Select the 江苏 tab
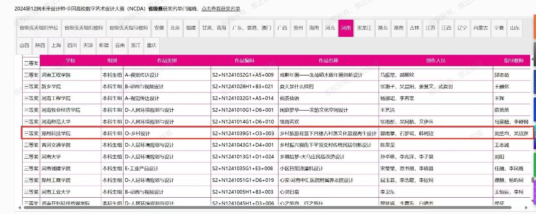Screen dimensions: 536x214 430,28
